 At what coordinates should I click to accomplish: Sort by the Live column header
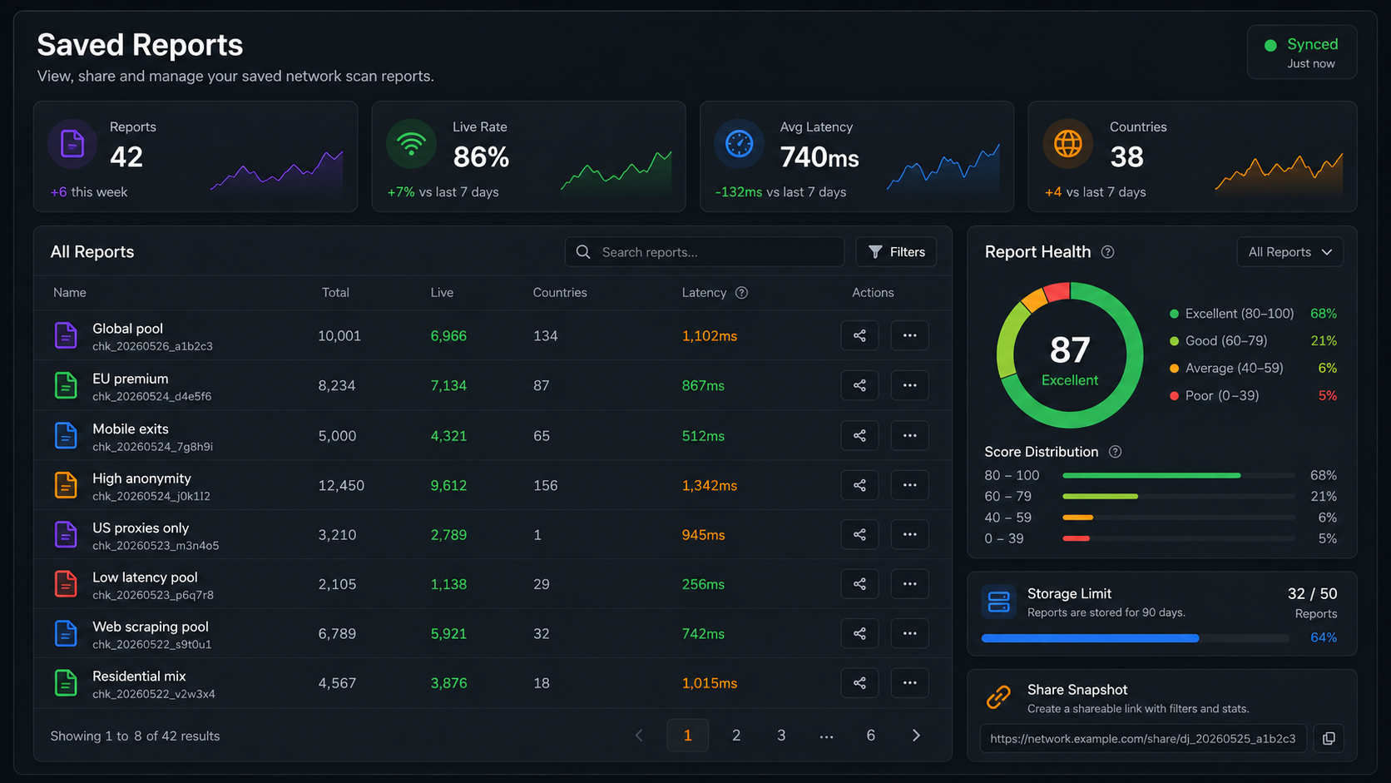pos(442,293)
